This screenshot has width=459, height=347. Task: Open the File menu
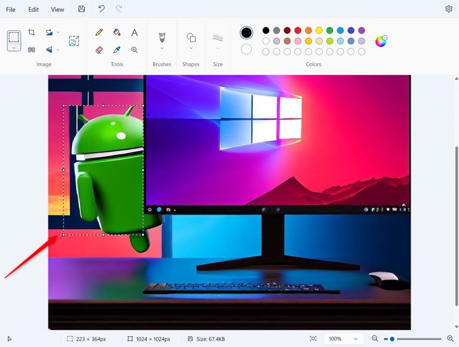click(x=10, y=9)
